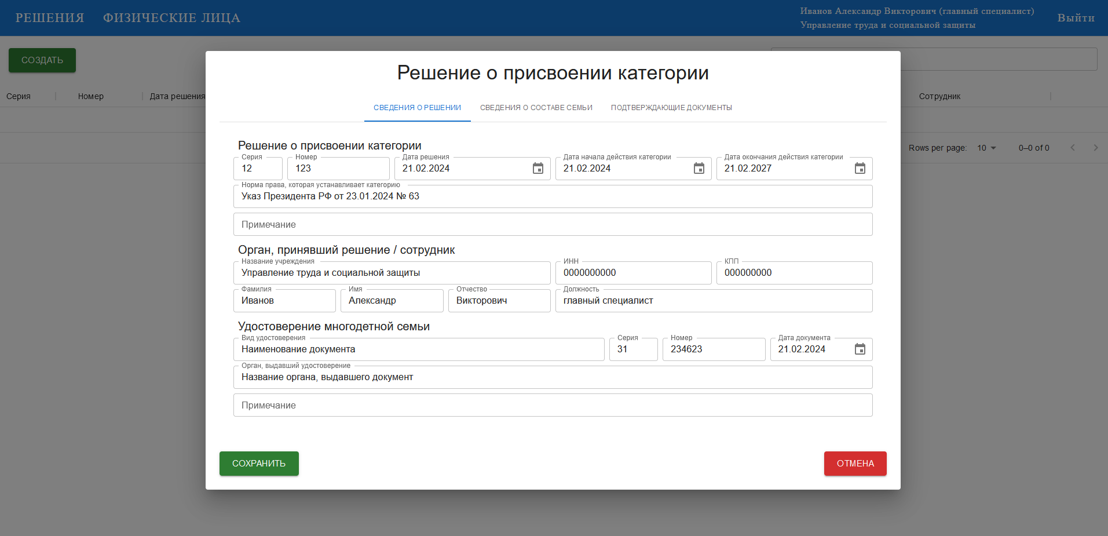Click the ИНН field
Image resolution: width=1108 pixels, height=536 pixels.
point(633,273)
